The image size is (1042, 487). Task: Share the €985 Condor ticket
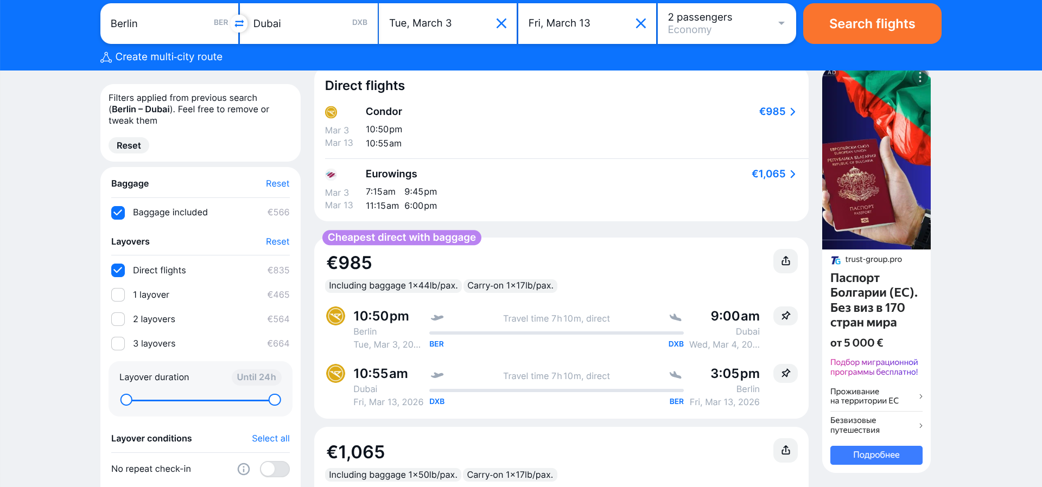click(x=785, y=261)
